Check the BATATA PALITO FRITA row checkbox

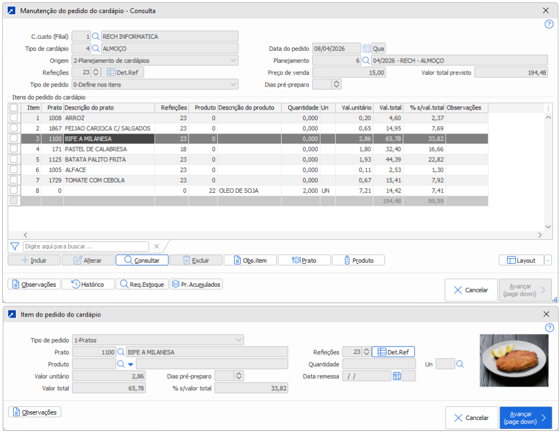point(14,159)
